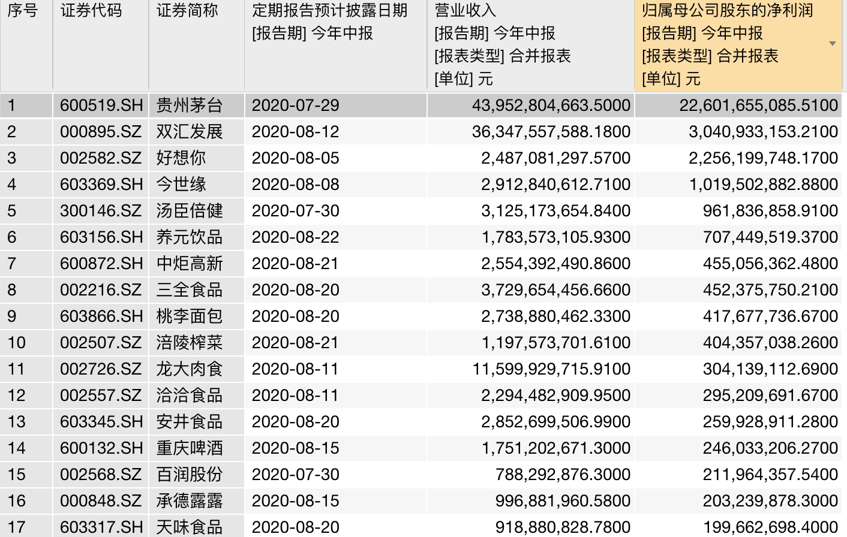Select revenue value 3,729,654,456.6600
This screenshot has height=537, width=847.
click(x=556, y=290)
